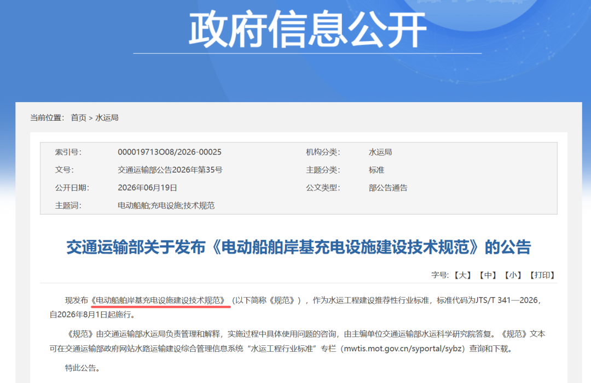The width and height of the screenshot is (591, 383).
Task: Click the effective date text 自2026年8月1日起施行
Action: [x=92, y=315]
